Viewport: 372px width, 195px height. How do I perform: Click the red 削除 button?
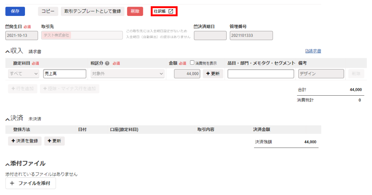tap(135, 11)
